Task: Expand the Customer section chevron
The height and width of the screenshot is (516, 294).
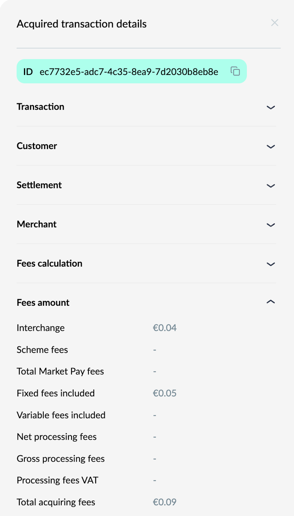Action: pyautogui.click(x=271, y=146)
